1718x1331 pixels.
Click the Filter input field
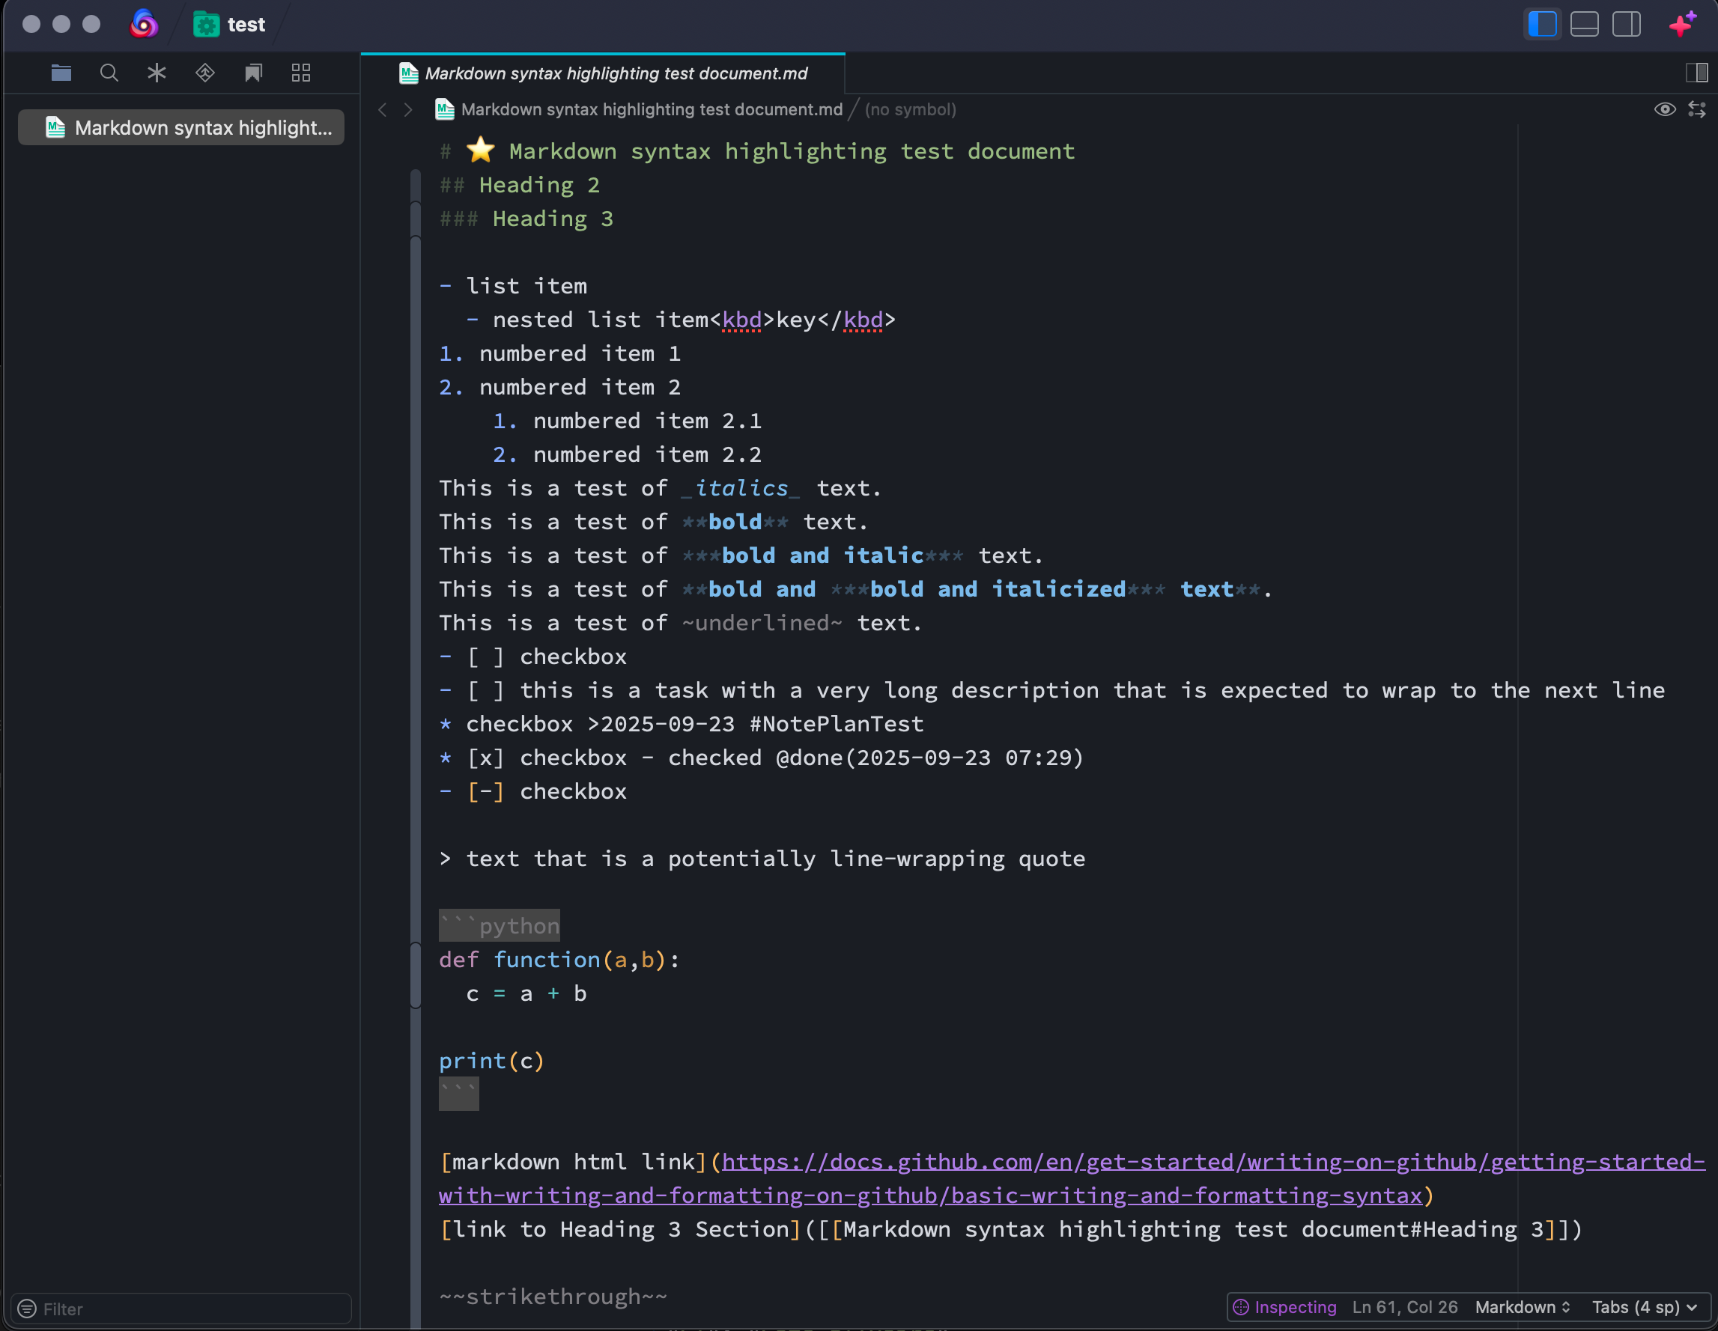point(181,1309)
